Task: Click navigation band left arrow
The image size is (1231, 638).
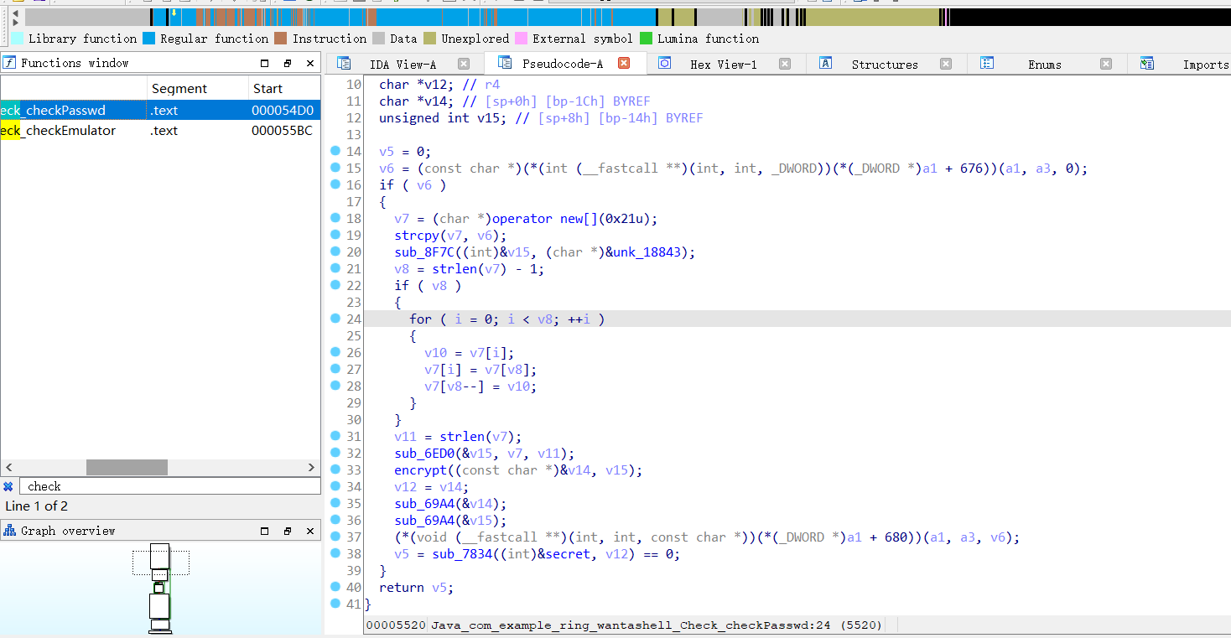Action: (x=16, y=13)
